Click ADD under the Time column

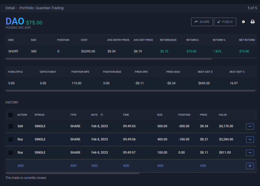(126, 166)
